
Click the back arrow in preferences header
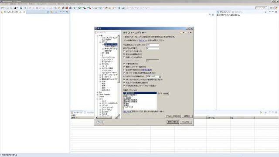(x=181, y=33)
